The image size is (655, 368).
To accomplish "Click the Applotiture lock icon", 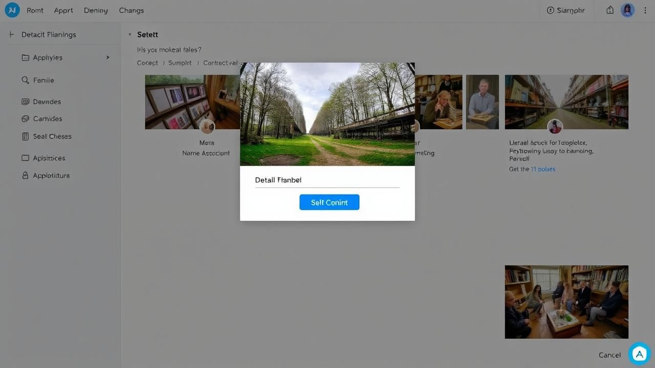I will 25,175.
